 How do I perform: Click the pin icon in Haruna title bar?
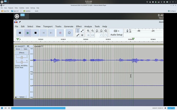pos(4,5)
